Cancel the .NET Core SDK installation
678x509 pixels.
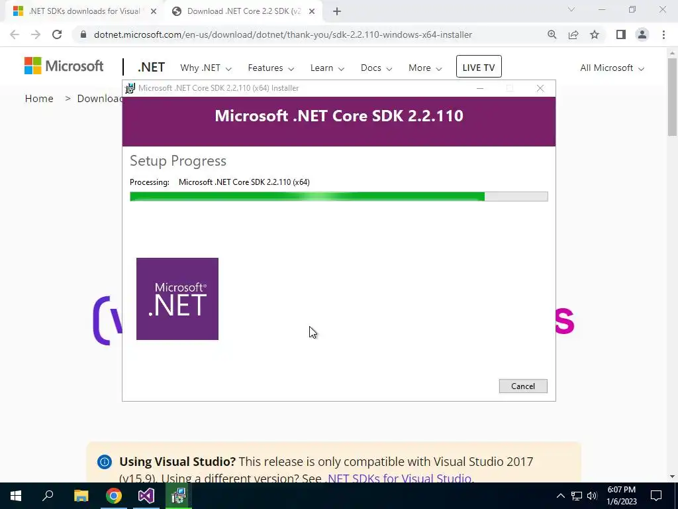click(x=523, y=386)
